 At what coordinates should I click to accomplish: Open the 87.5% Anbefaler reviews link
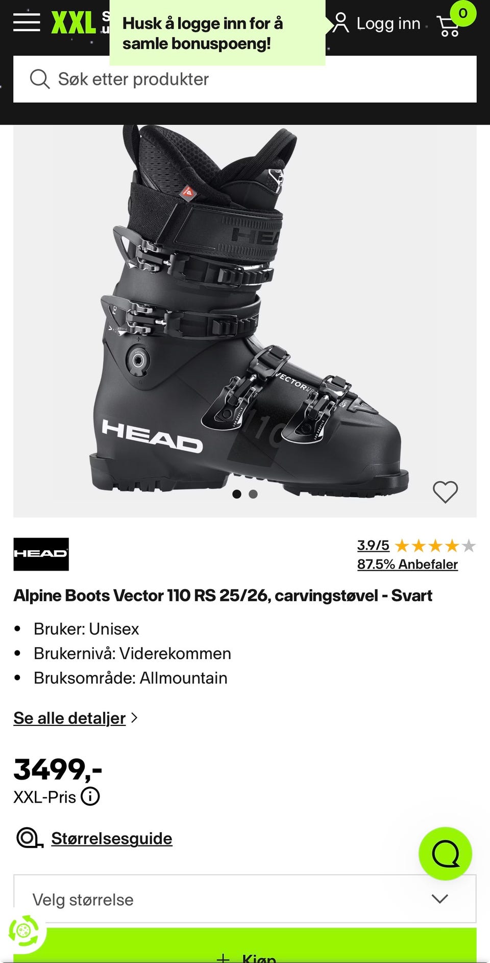coord(407,564)
